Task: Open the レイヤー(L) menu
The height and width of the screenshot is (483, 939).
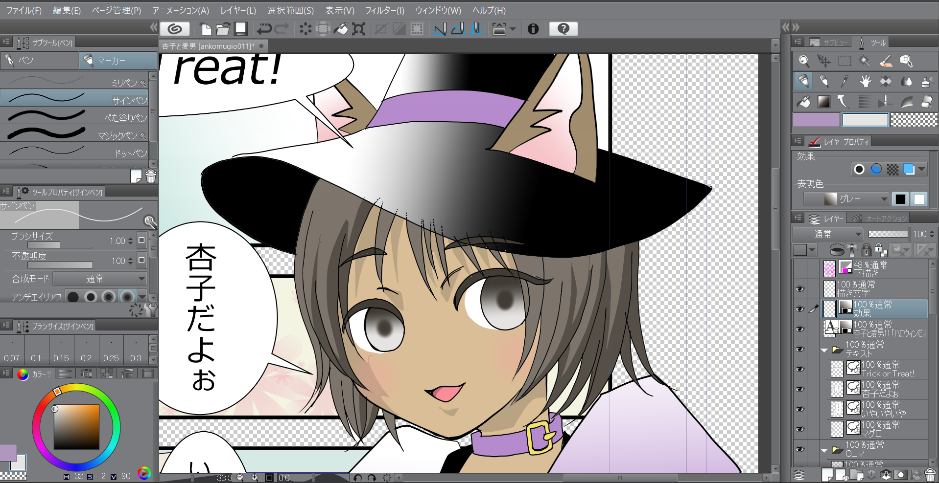Action: click(238, 10)
